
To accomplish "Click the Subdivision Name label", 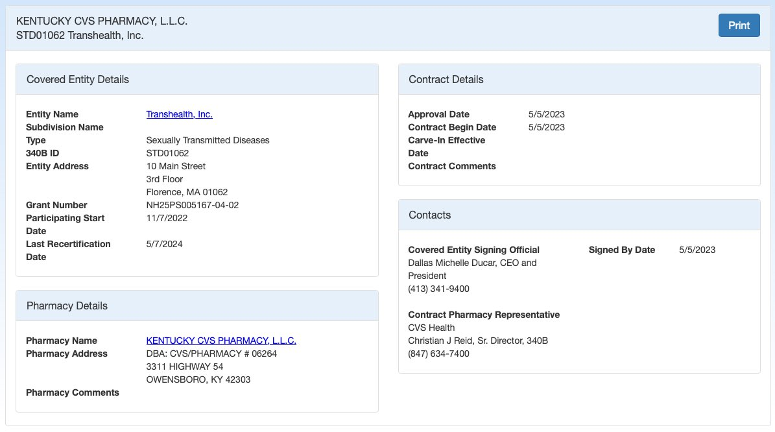I will tap(65, 127).
